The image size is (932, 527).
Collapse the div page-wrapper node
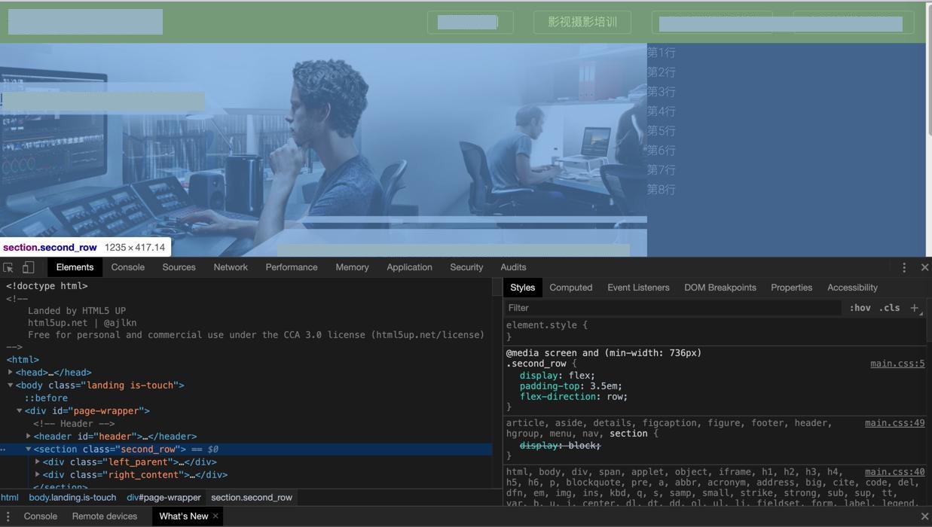20,410
